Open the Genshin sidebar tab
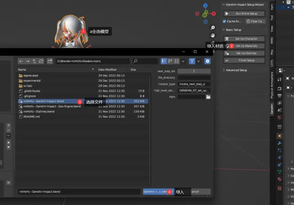Viewport: 294px width, 205px height. coord(272,109)
